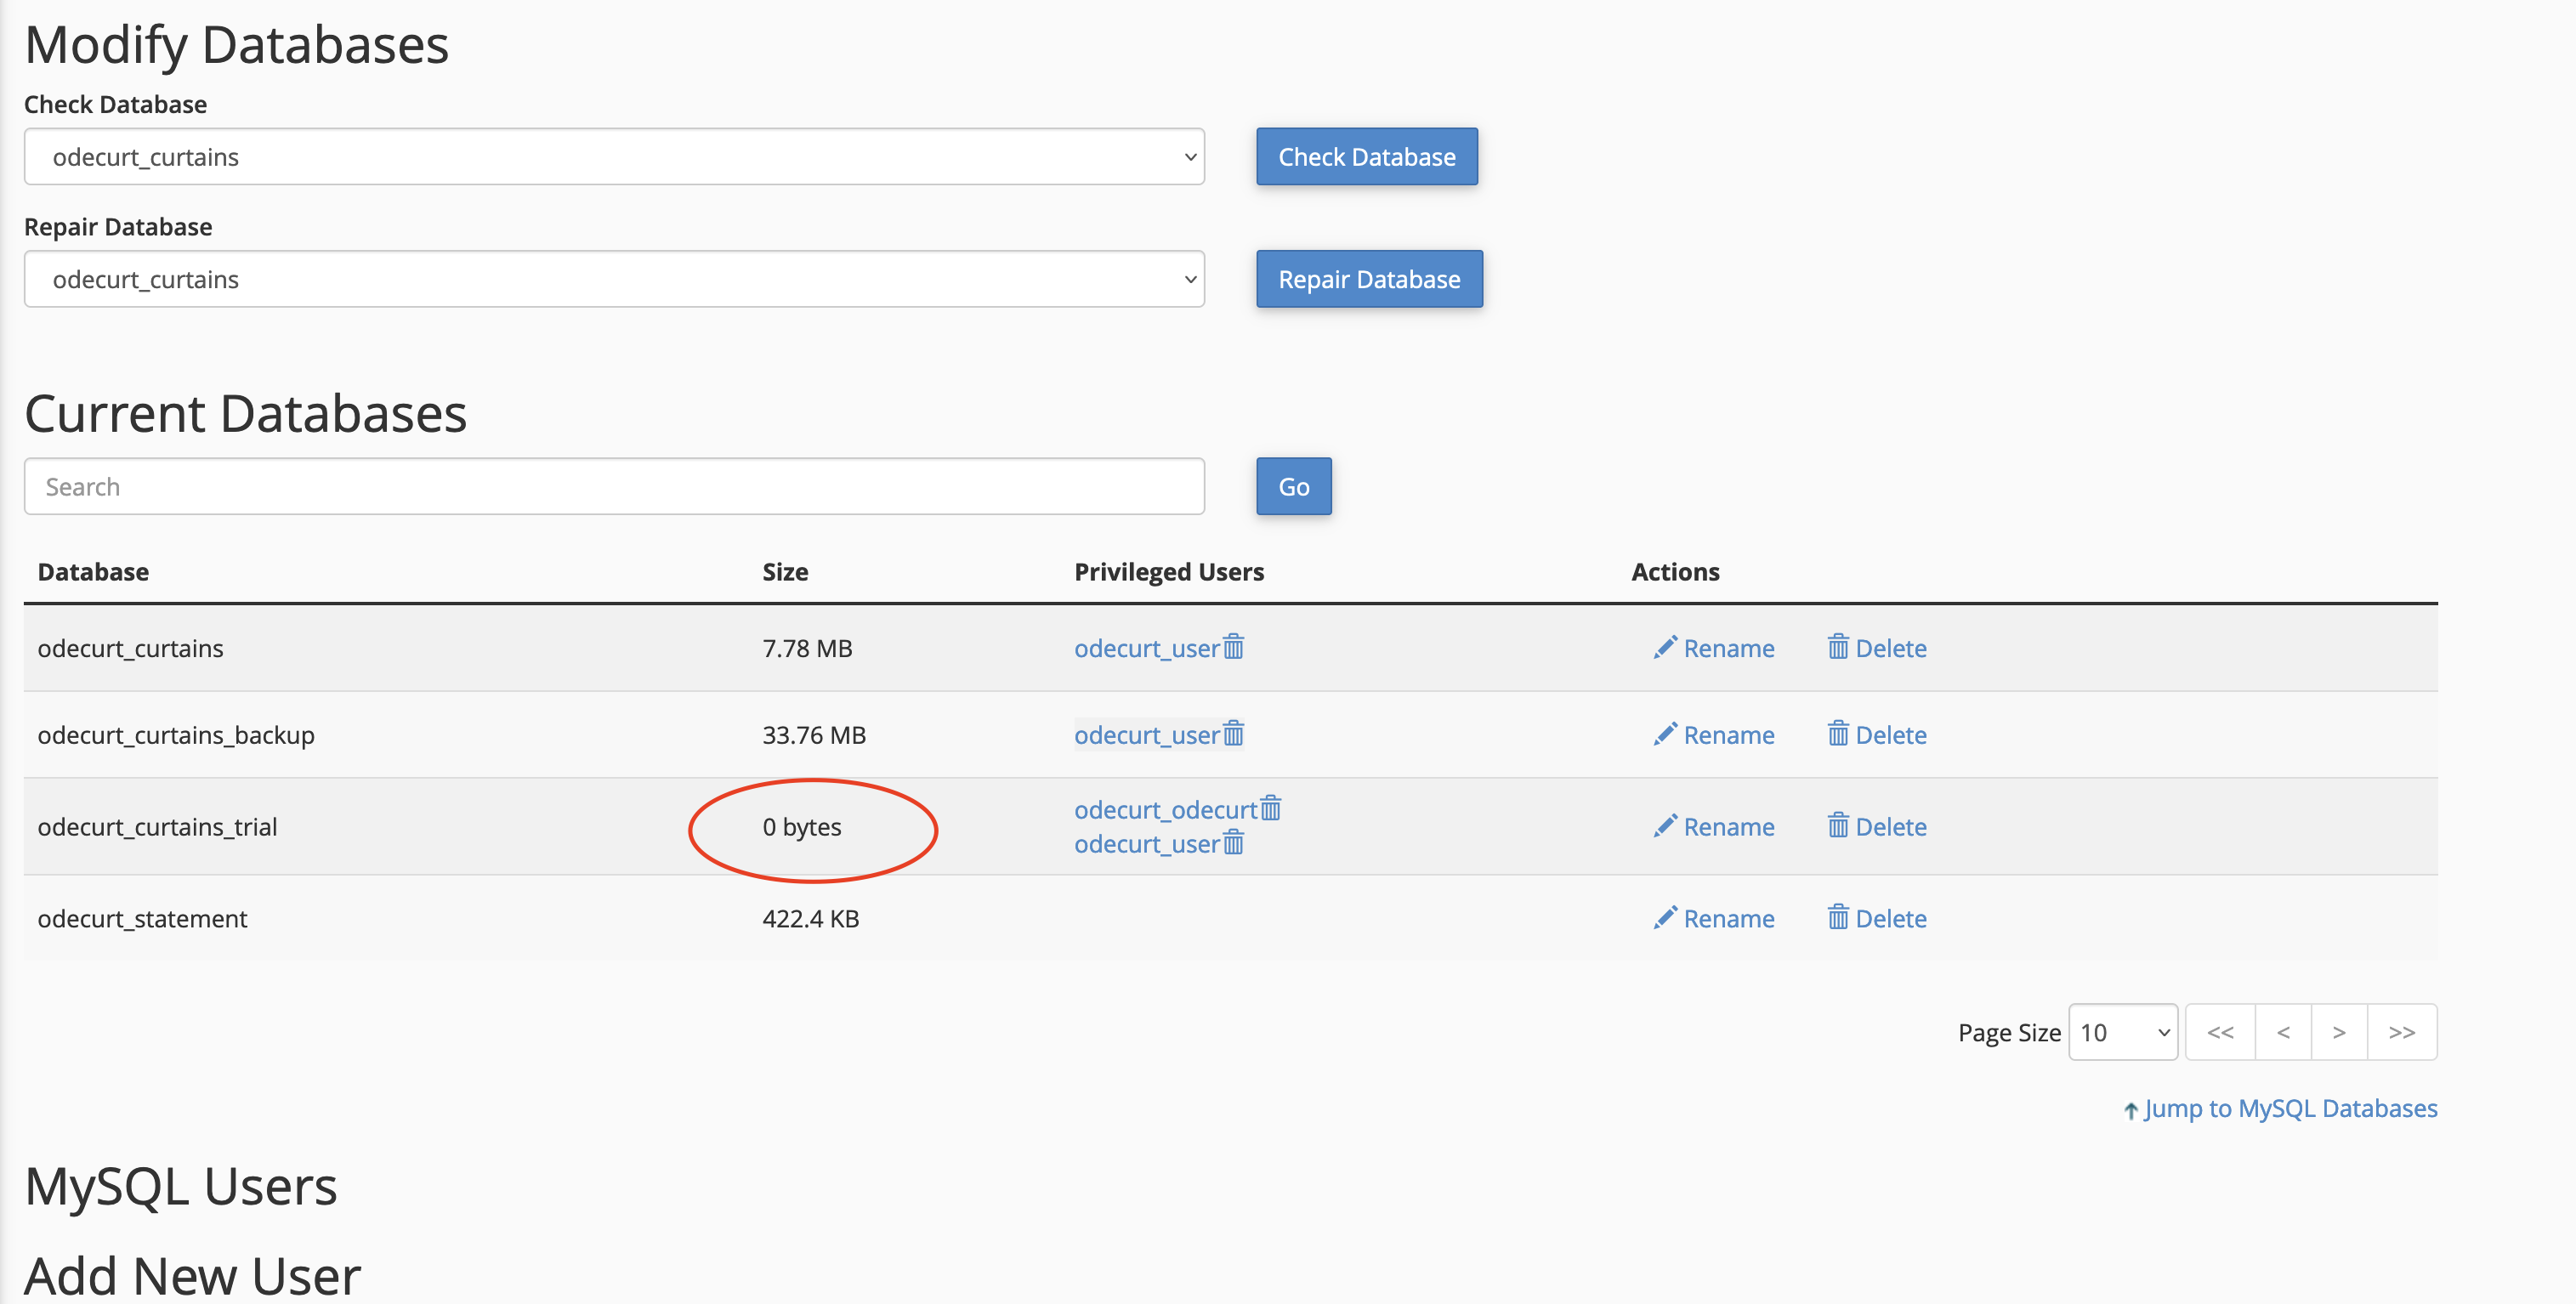The image size is (2576, 1304).
Task: Open odecurt_odecurt privileged user link
Action: coord(1166,809)
